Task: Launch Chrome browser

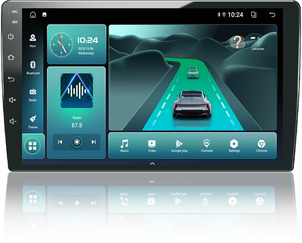Action: 262,145
